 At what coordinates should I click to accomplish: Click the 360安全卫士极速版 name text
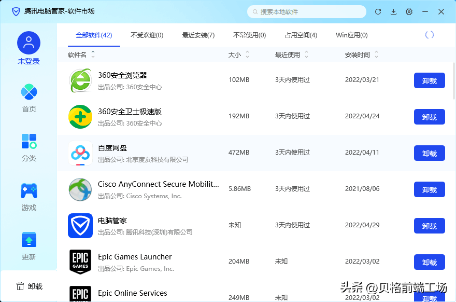(130, 112)
